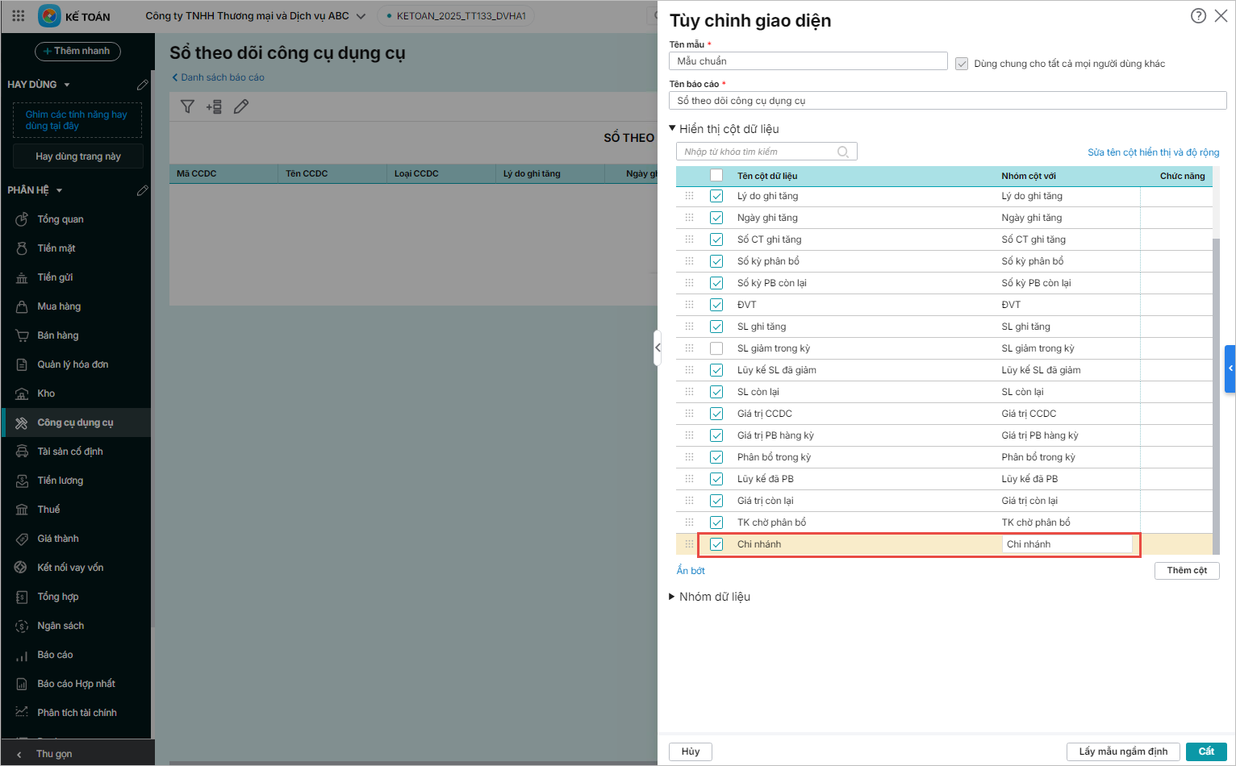This screenshot has height=766, width=1236.
Task: Click the Ẩn bớt link
Action: [x=691, y=571]
